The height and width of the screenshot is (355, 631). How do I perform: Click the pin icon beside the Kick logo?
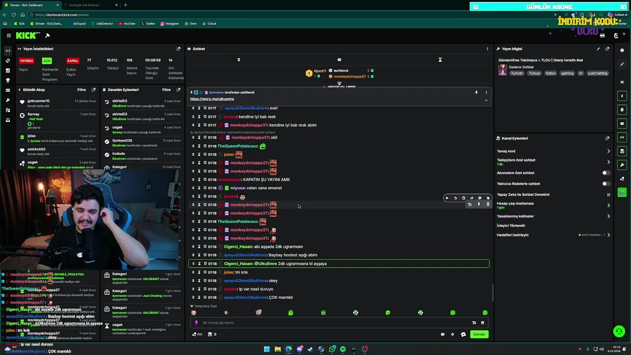click(x=47, y=35)
